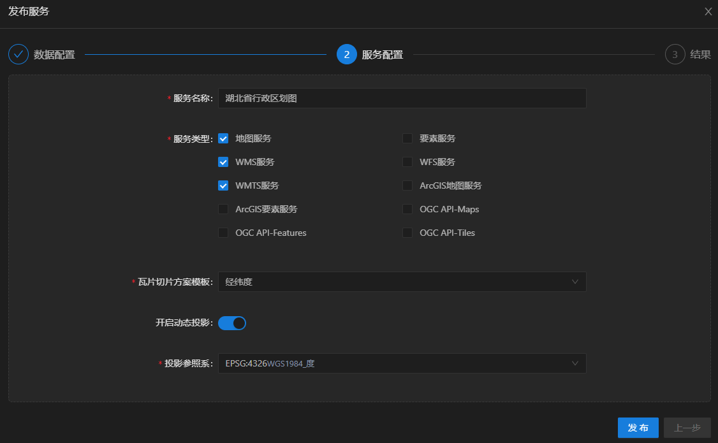
Task: Open the 瓦片切片方案模板 dropdown
Action: click(x=402, y=282)
